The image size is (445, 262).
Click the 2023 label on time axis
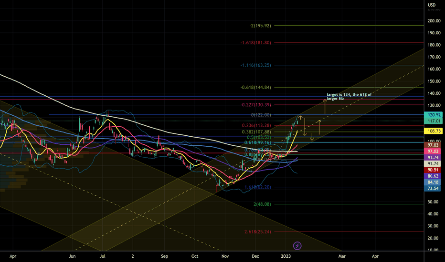point(286,256)
